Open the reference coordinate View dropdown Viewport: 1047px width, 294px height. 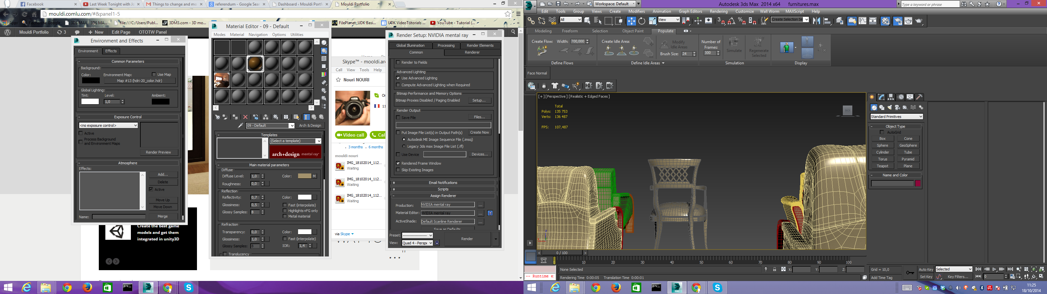tap(669, 20)
